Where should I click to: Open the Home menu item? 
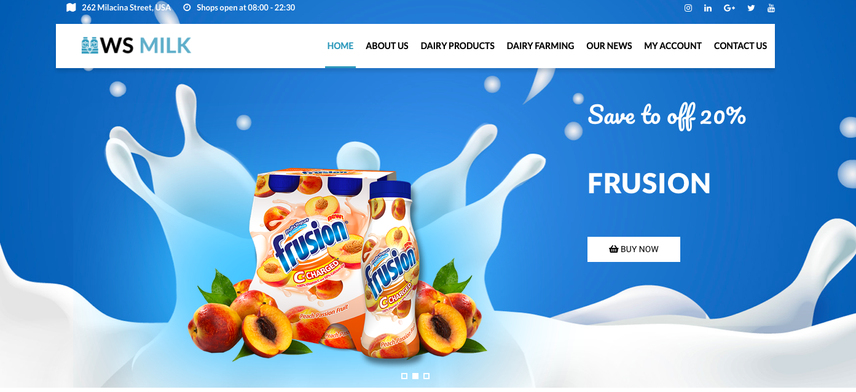click(340, 46)
